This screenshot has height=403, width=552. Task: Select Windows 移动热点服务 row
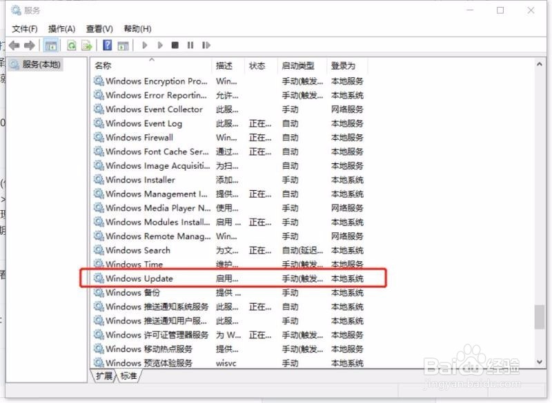(x=229, y=349)
